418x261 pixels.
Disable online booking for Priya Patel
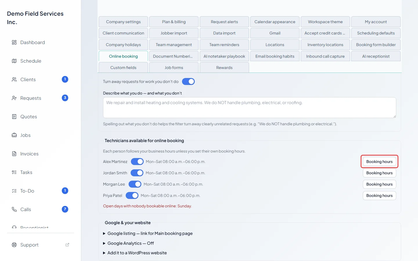coord(132,195)
